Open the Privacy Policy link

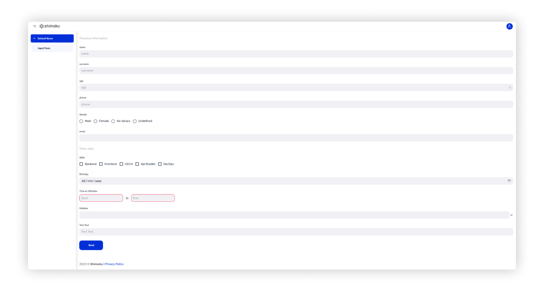click(x=114, y=264)
